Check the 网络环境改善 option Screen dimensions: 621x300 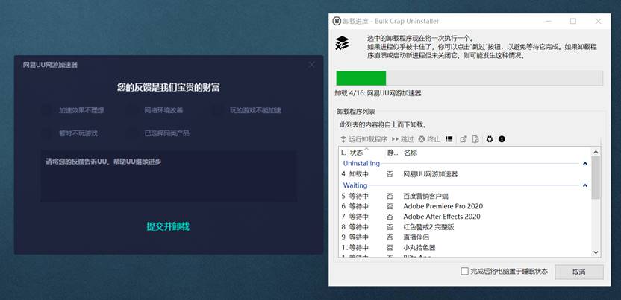[132, 110]
